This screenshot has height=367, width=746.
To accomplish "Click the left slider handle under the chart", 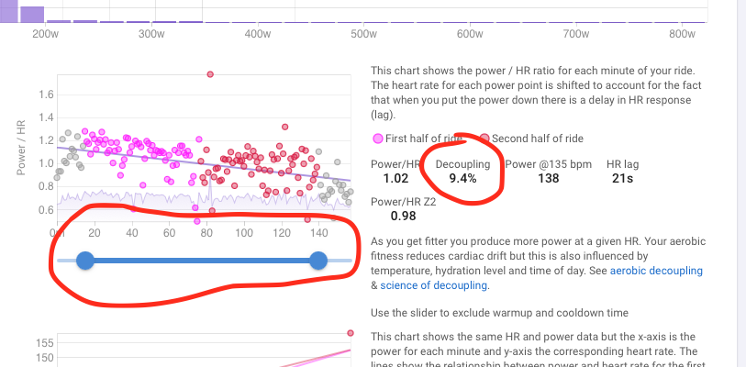I will [85, 261].
